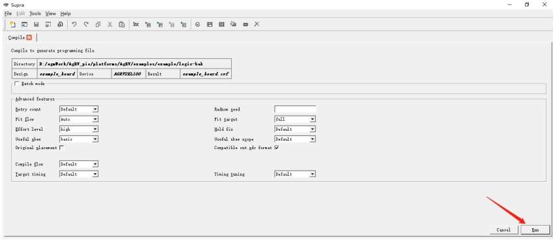Viewport: 555px width, 240px height.
Task: Click the open window icon with blue arrow
Action: (24, 24)
